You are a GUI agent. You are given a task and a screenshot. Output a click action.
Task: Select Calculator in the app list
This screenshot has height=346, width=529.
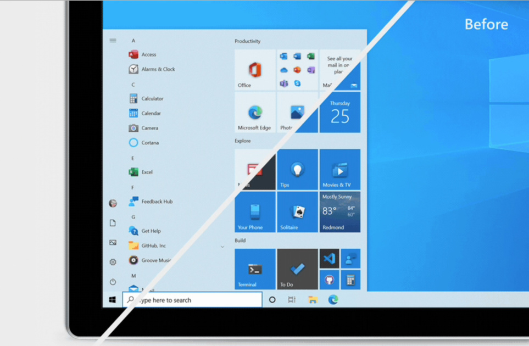click(x=152, y=99)
